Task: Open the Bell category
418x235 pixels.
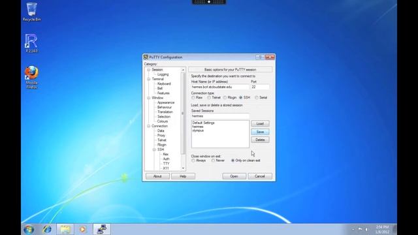Action: coord(159,89)
